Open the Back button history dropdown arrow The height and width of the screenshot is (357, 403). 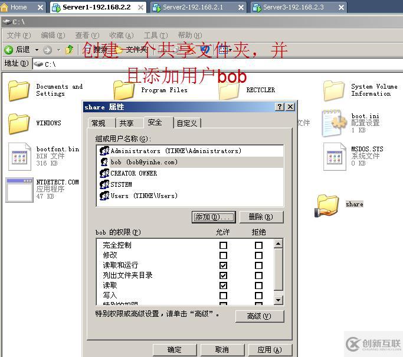point(37,50)
